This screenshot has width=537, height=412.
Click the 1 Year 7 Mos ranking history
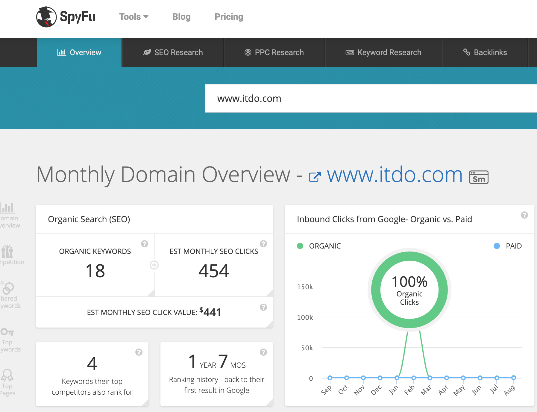pos(217,362)
